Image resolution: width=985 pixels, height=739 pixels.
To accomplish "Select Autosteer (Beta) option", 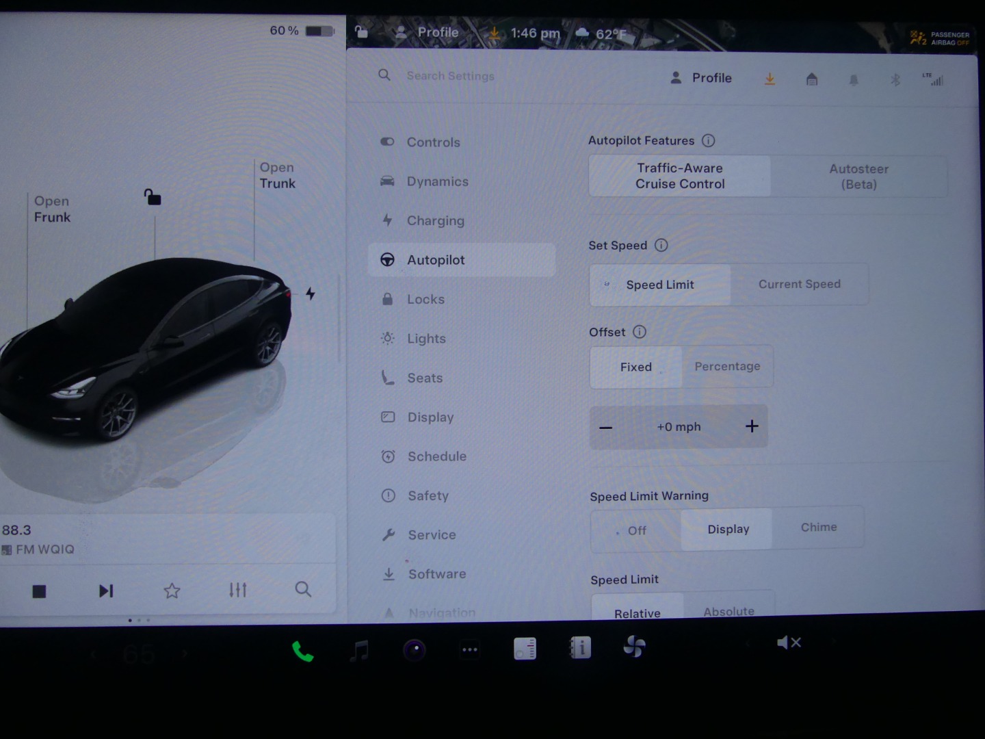I will (x=858, y=177).
